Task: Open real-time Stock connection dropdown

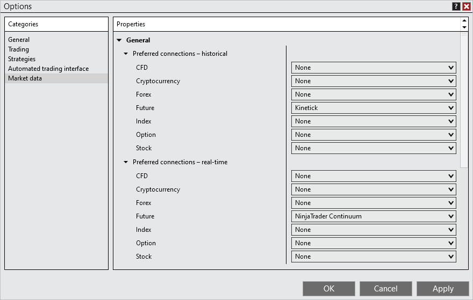Action: pos(374,257)
